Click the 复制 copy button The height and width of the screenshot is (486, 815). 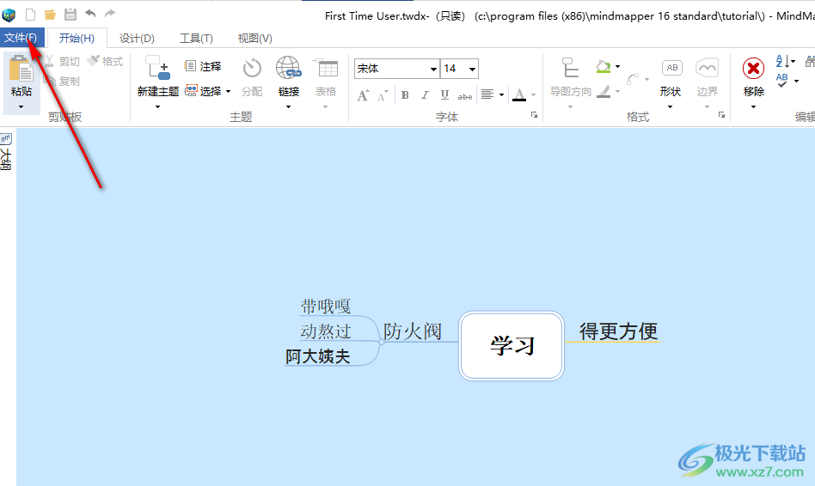pyautogui.click(x=63, y=81)
